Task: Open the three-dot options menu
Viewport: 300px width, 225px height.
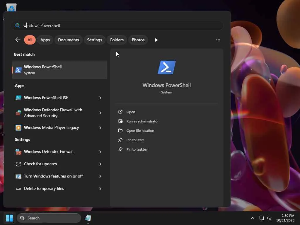Action: [x=218, y=40]
